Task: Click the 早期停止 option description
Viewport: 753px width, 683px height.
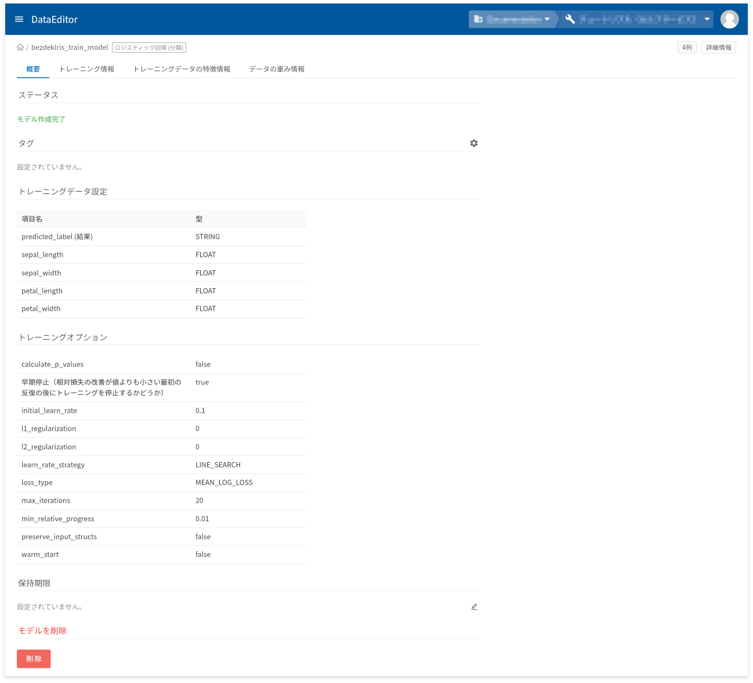Action: coord(102,387)
